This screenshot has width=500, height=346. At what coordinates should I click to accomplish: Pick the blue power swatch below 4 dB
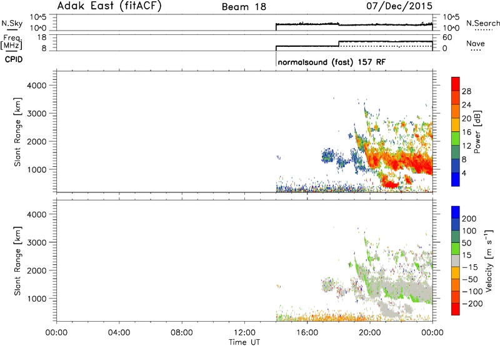point(456,179)
